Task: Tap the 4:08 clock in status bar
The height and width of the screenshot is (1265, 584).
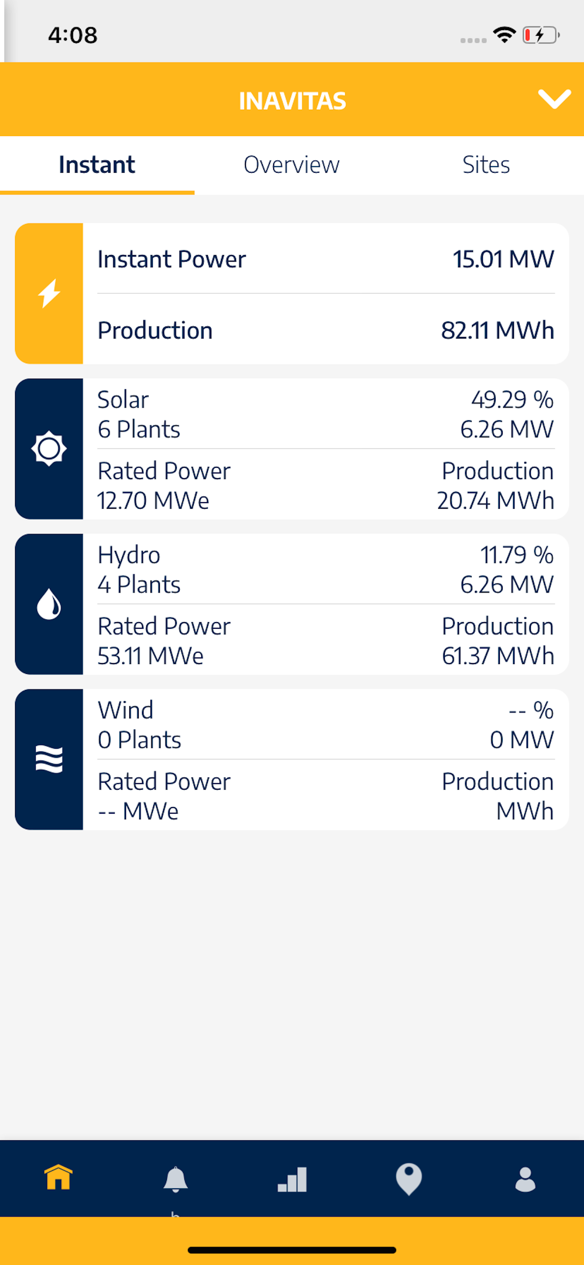Action: point(72,35)
